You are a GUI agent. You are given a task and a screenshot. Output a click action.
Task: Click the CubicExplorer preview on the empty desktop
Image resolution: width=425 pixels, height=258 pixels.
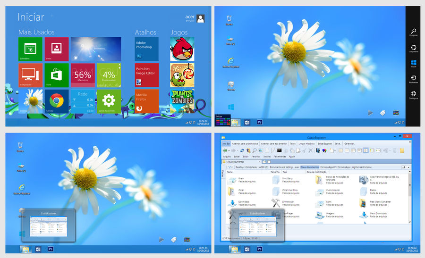[x=49, y=225]
